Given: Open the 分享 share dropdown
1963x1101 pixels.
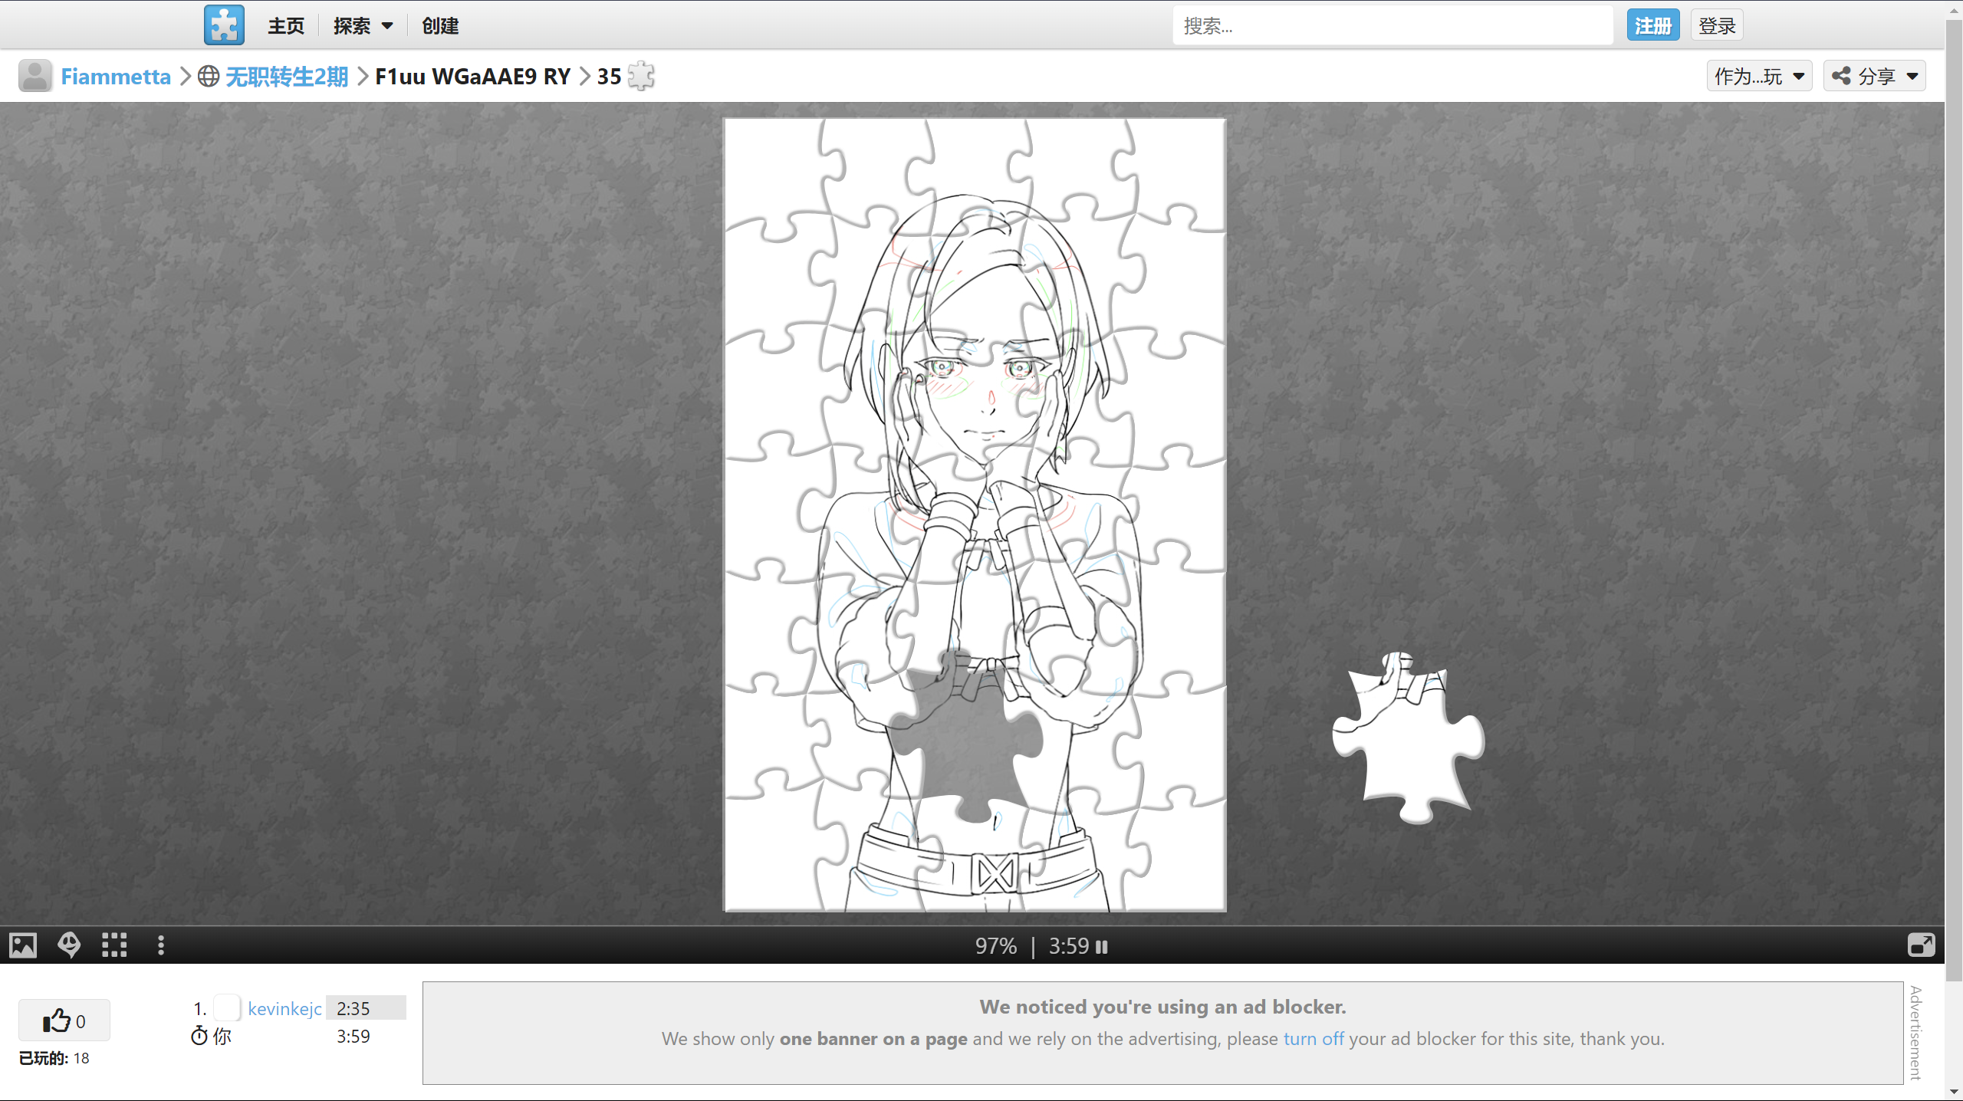Looking at the screenshot, I should point(1874,76).
